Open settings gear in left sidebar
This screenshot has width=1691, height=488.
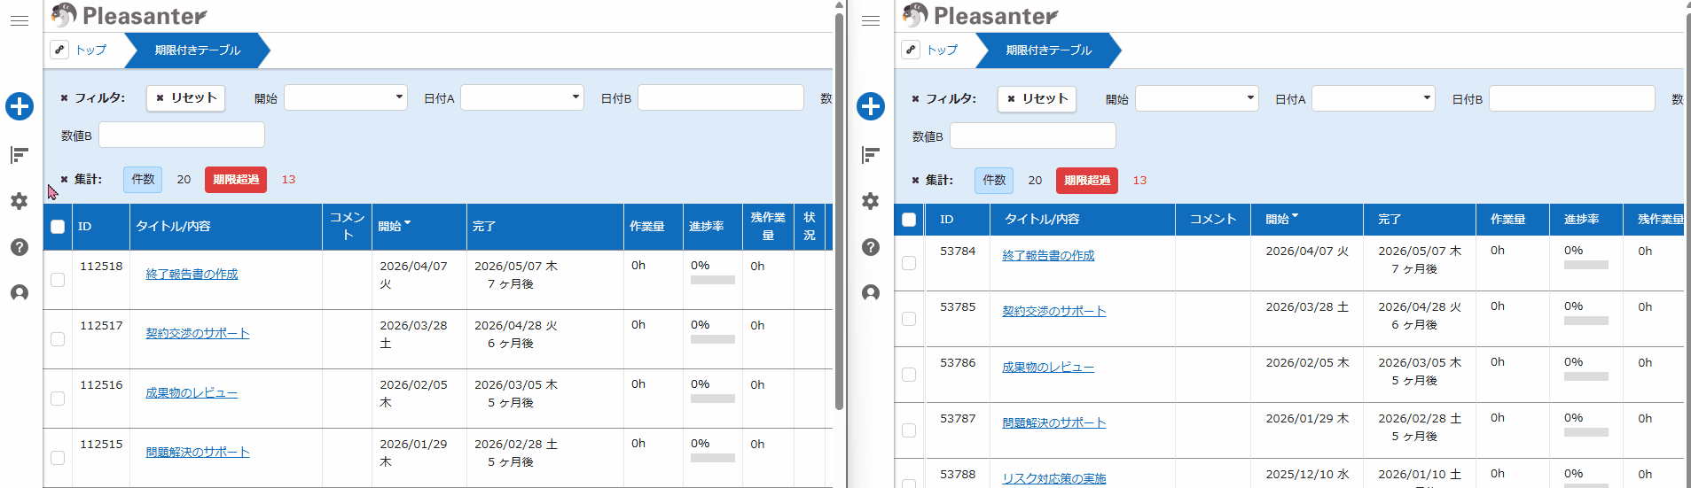pos(20,201)
